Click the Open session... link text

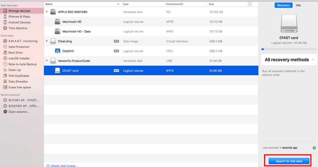[19, 112]
